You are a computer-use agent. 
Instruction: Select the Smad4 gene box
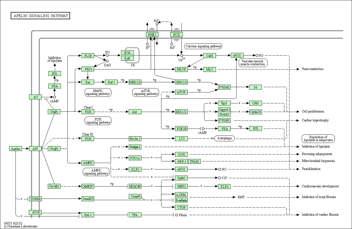tap(135, 197)
